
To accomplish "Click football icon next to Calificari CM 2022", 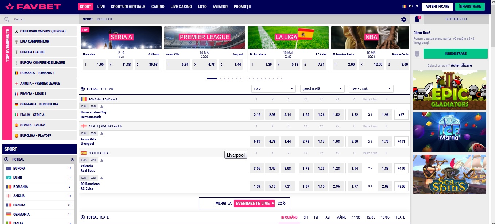I will tap(16, 31).
